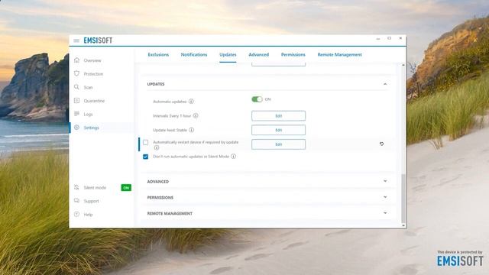The height and width of the screenshot is (275, 489).
Task: Edit the Update feed setting
Action: click(278, 130)
